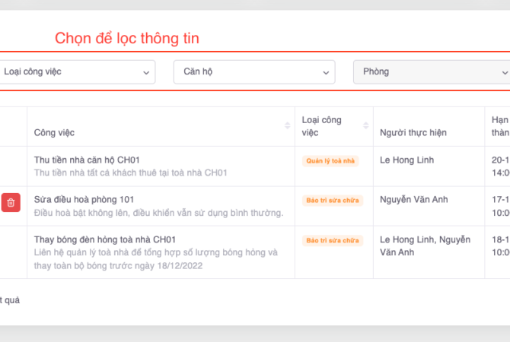Click Nguyễn Văn Anh in Sửa điều hoà row

click(x=415, y=200)
